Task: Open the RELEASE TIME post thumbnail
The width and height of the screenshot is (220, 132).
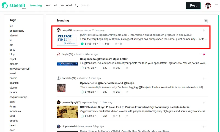Action: coord(67,40)
